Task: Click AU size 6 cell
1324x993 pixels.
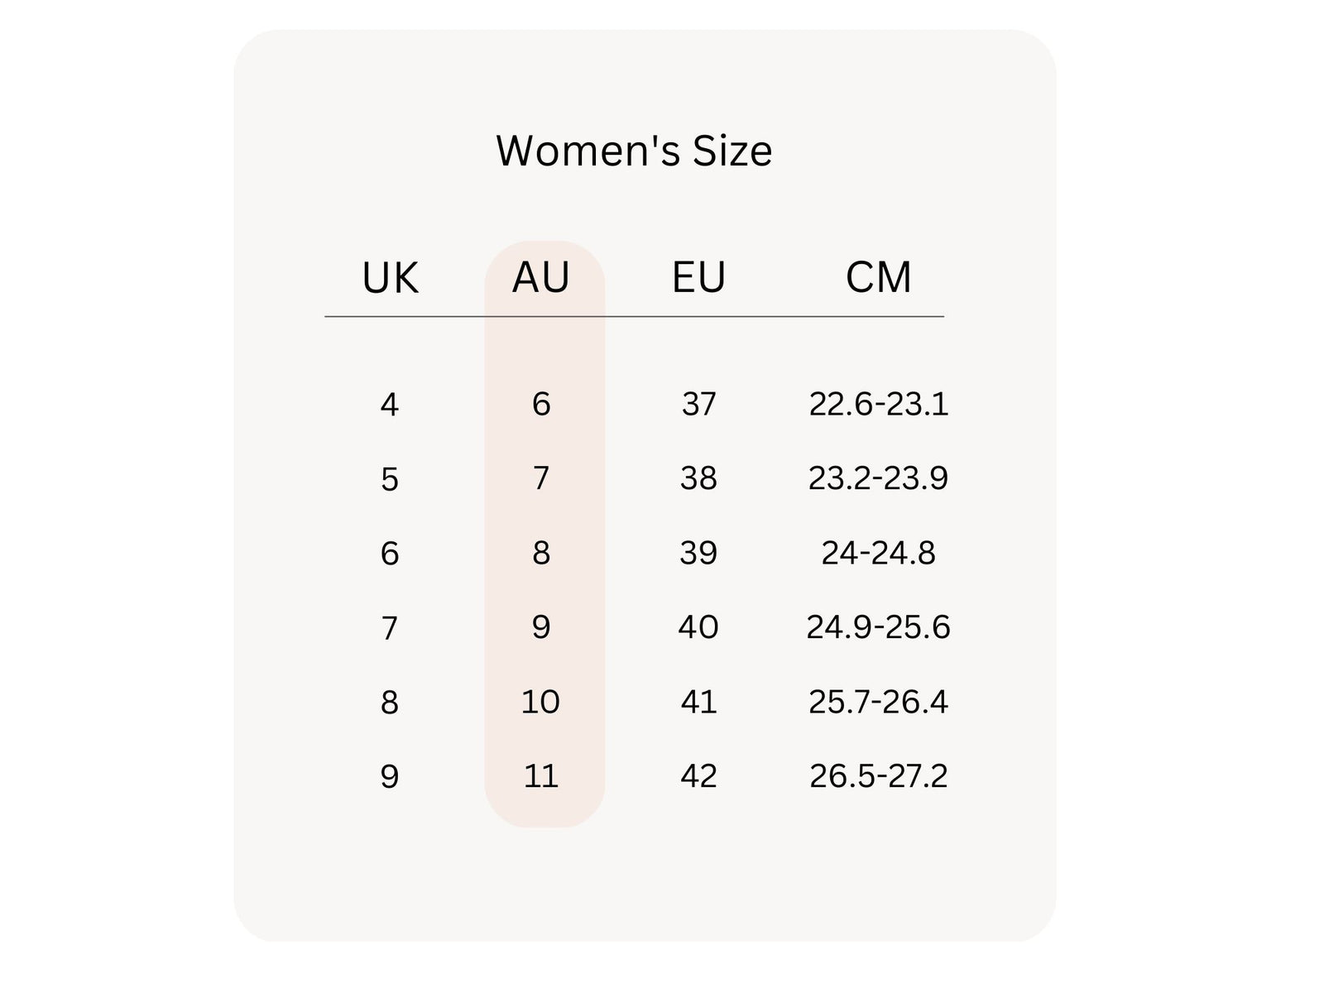Action: (x=541, y=405)
